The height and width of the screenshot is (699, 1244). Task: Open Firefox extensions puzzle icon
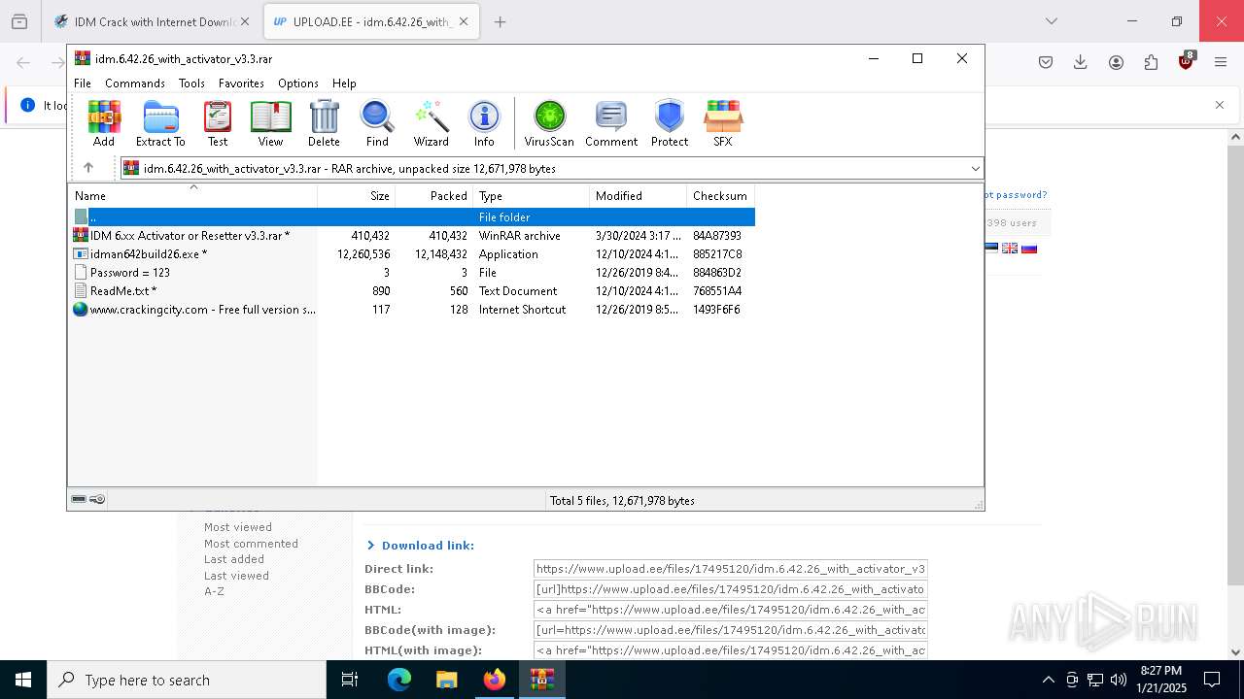click(1151, 62)
